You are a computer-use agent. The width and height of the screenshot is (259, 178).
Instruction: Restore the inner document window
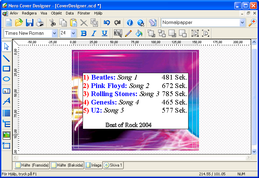(248, 13)
